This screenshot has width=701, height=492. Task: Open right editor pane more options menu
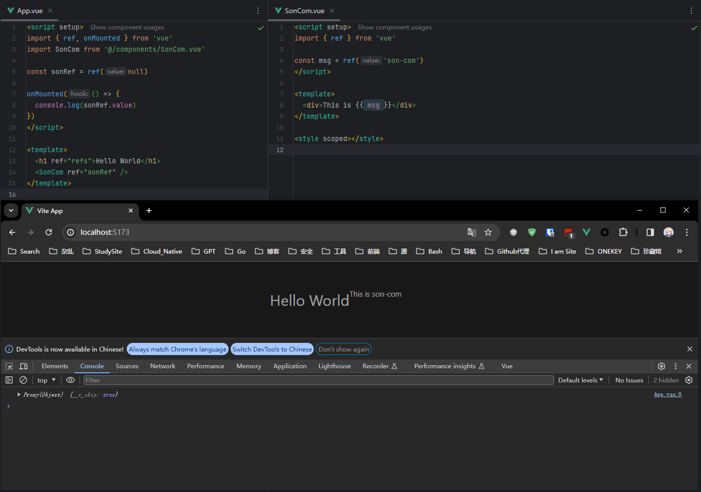pyautogui.click(x=691, y=11)
